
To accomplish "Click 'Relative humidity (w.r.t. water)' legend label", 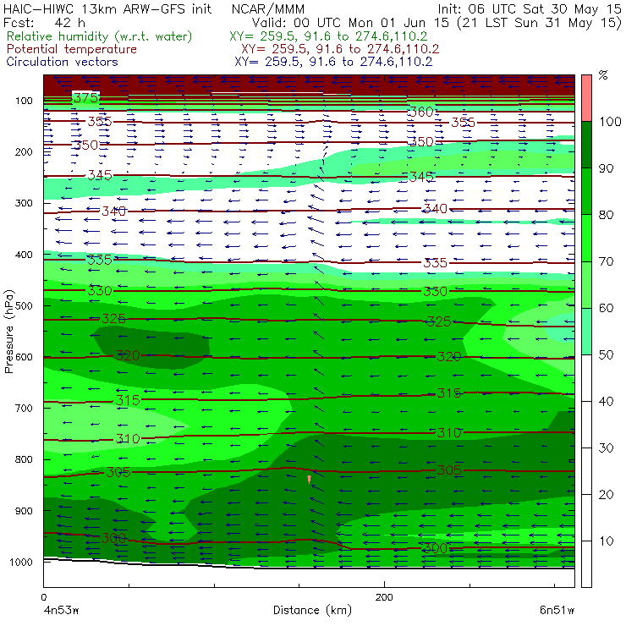I will point(100,36).
